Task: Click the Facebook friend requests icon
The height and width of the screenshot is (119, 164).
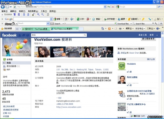Action: [19, 35]
